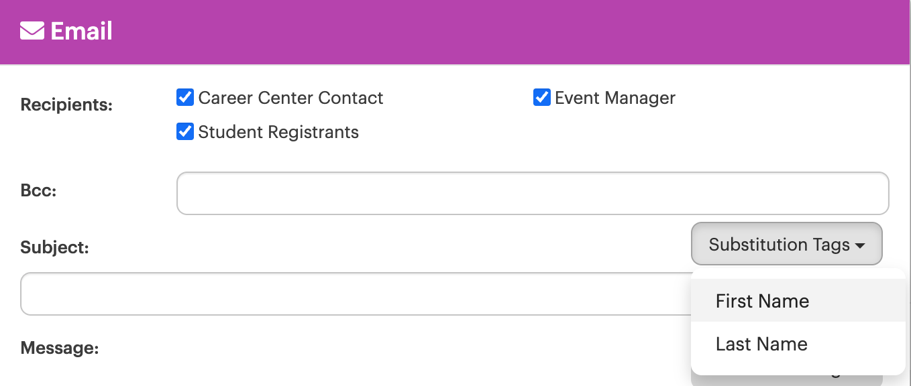
Task: Click the Recipients label
Action: (66, 105)
